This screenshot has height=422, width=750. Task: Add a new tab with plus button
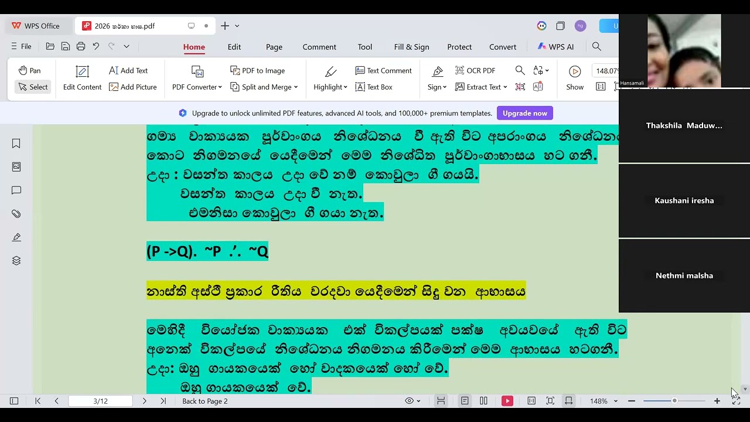tap(225, 26)
